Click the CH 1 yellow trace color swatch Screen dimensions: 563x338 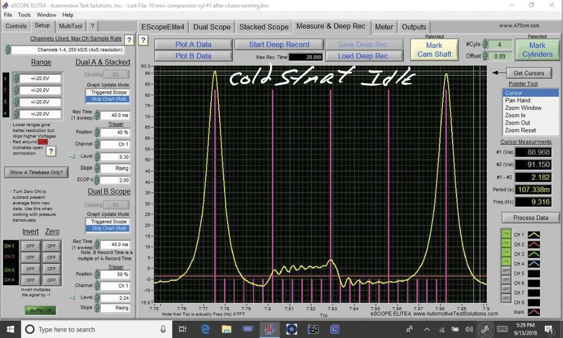(x=534, y=235)
